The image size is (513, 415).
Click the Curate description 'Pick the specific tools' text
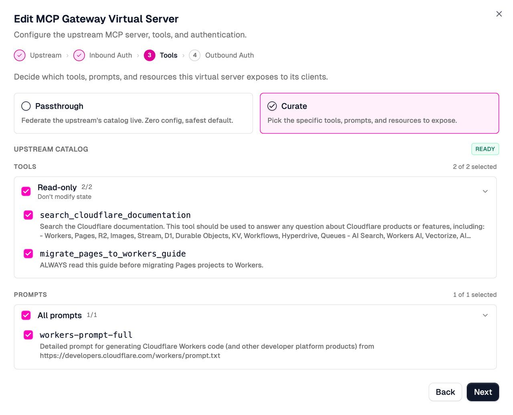coord(362,120)
